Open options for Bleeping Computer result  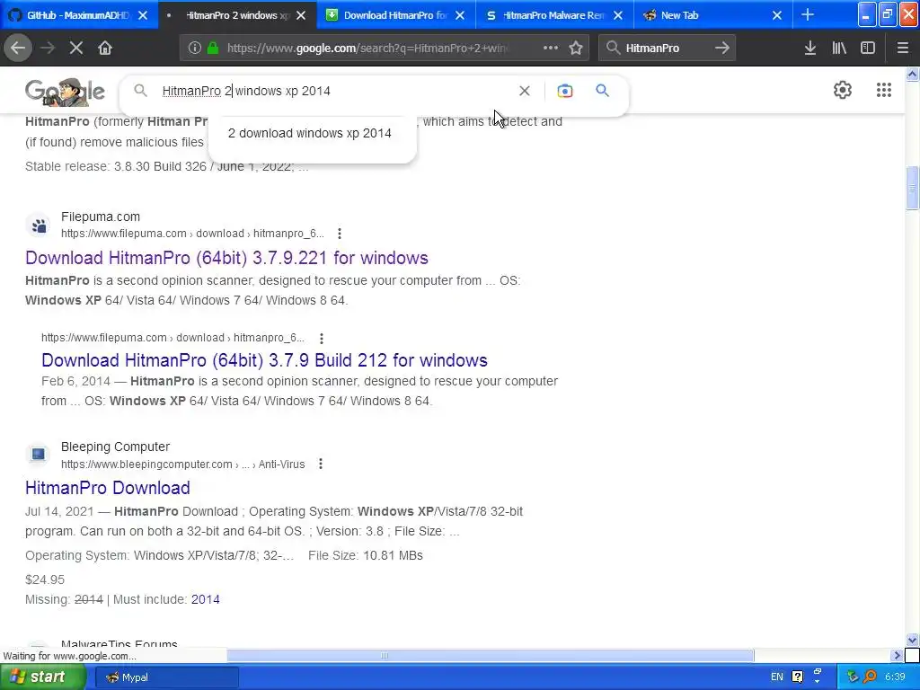(x=321, y=464)
